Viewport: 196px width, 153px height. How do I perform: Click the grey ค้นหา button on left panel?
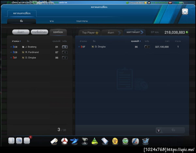(21, 32)
